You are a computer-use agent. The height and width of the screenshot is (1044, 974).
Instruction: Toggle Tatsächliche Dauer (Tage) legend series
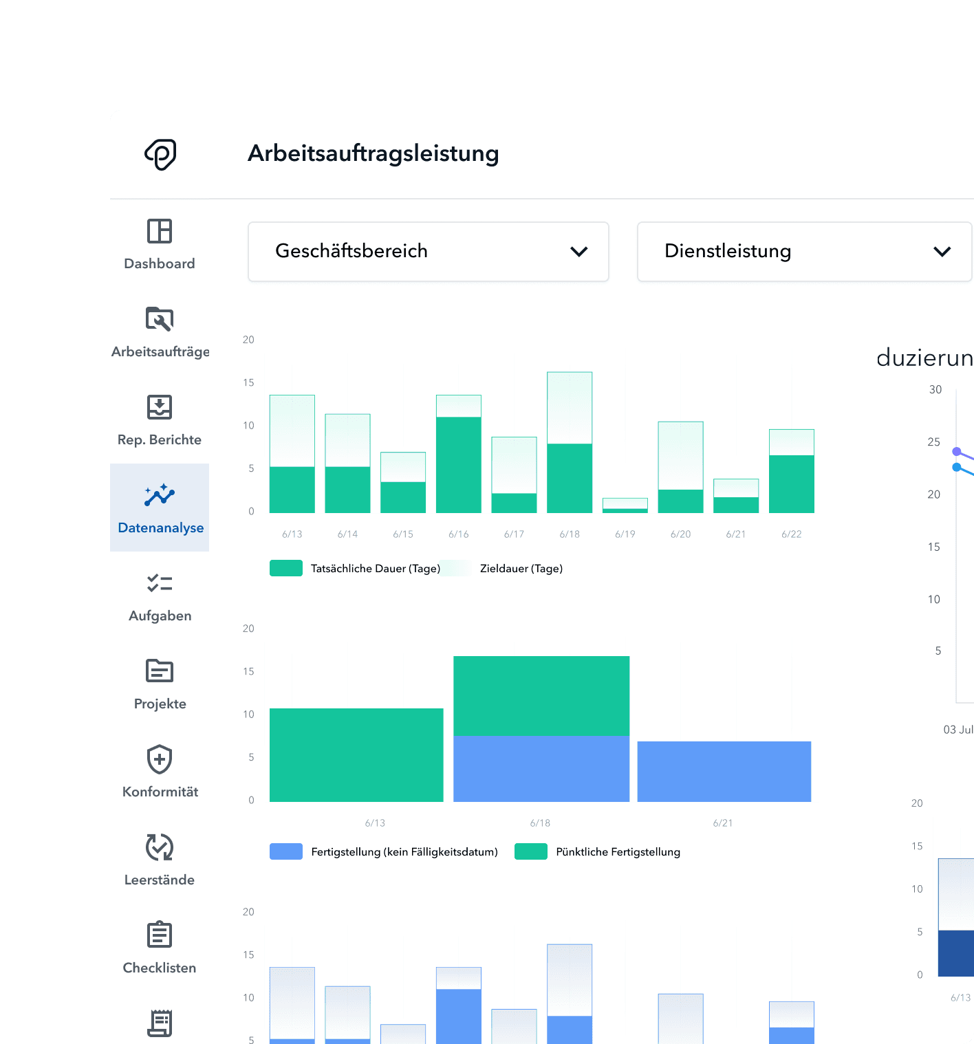(x=375, y=569)
